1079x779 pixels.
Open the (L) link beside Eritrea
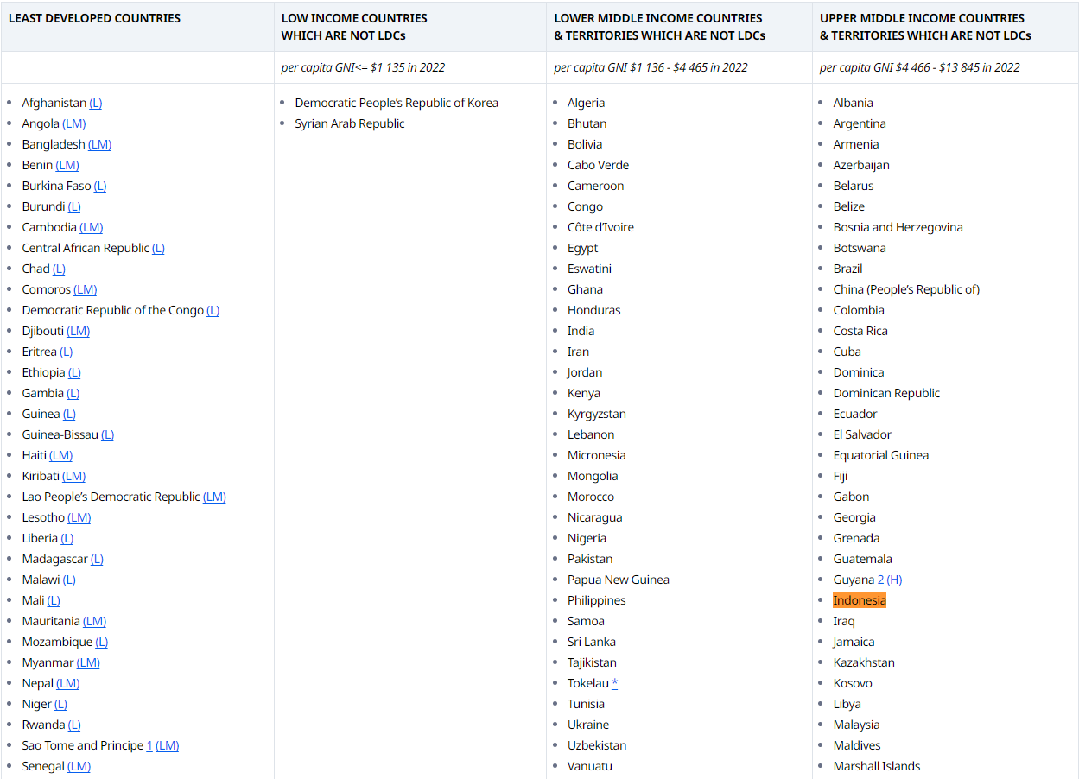pyautogui.click(x=66, y=351)
